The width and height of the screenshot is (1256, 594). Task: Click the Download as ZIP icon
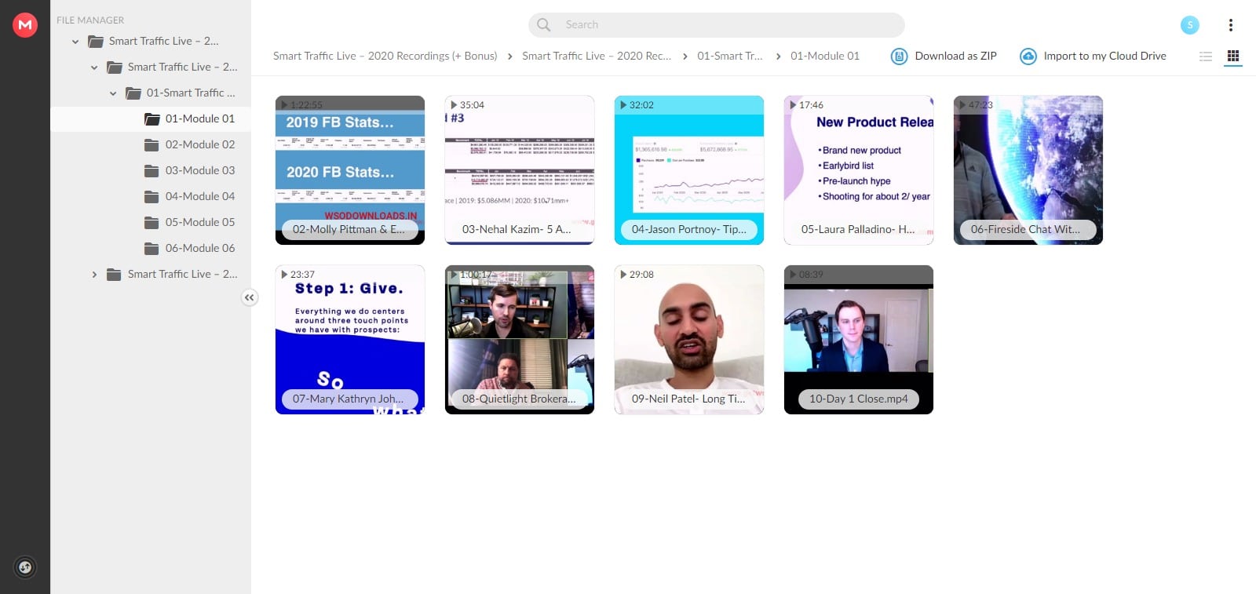[x=899, y=56]
